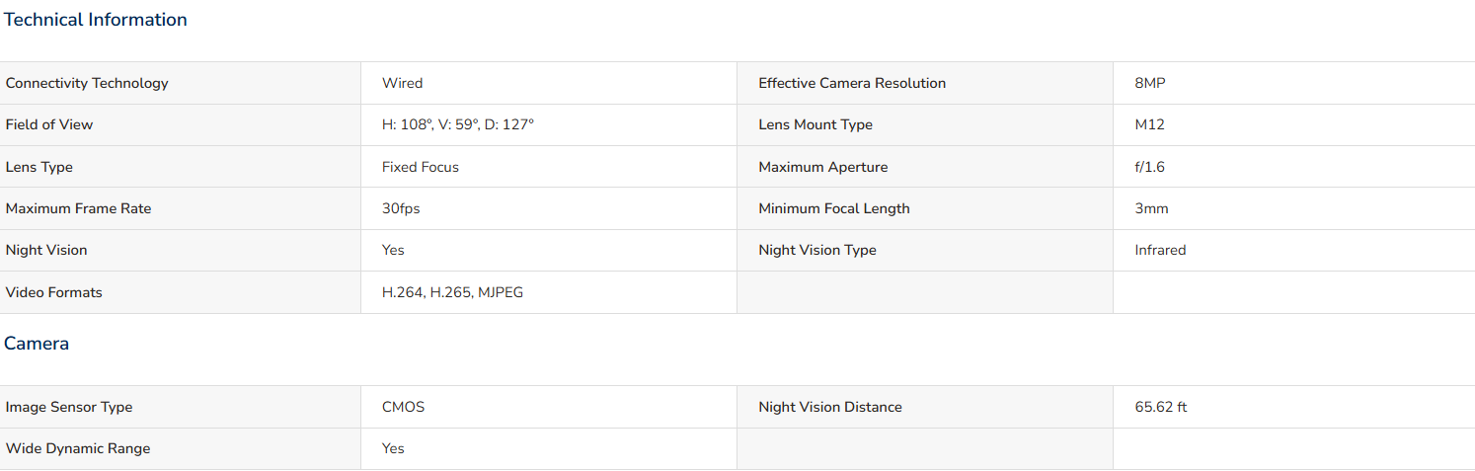
Task: Select the 8MP resolution value
Action: point(1150,83)
